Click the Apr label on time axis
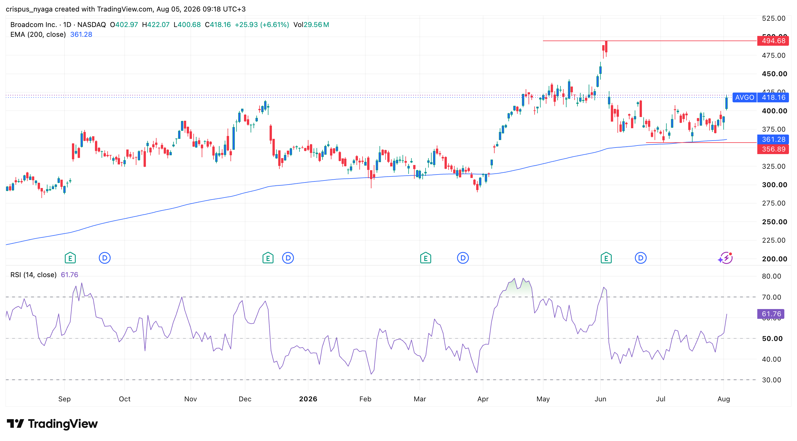Screen dimensions: 797x441 tap(483, 399)
